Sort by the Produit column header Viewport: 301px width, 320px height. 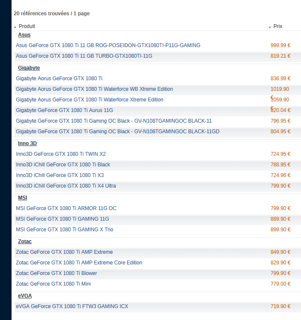[x=27, y=26]
